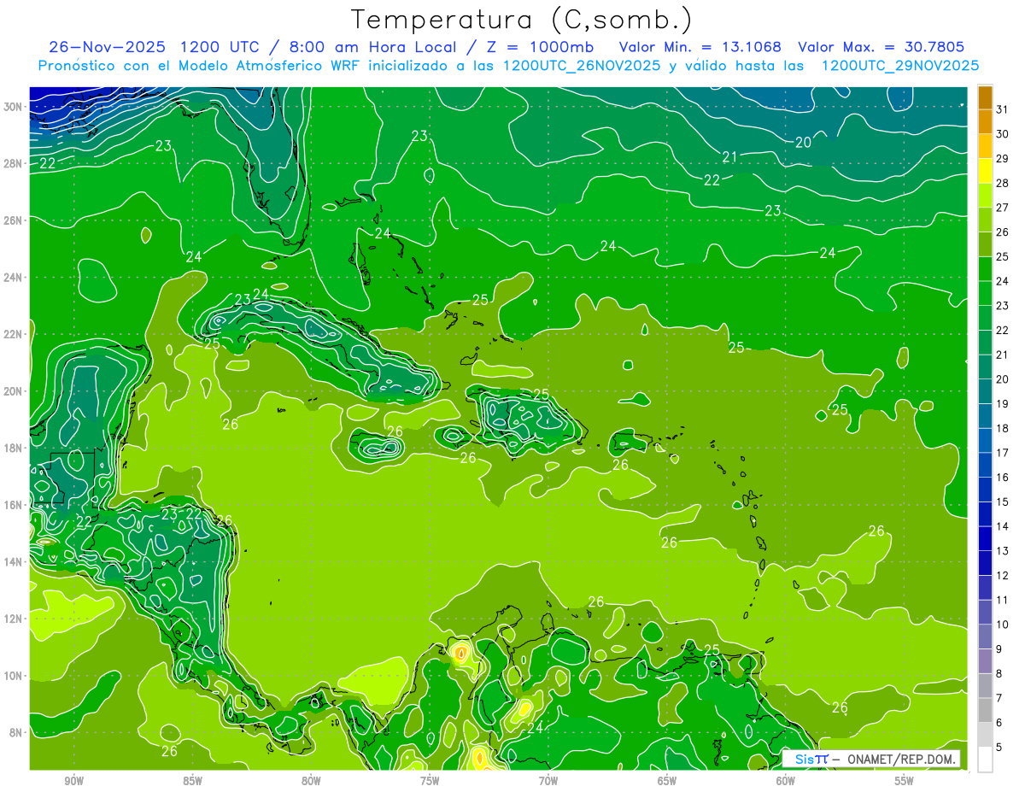Click legend scale value '7'

point(999,698)
